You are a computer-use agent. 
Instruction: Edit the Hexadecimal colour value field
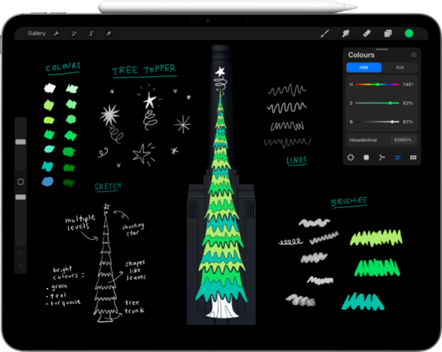[403, 140]
